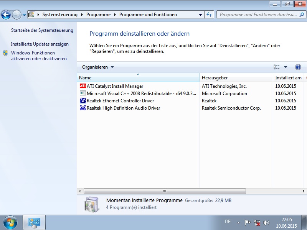Expand the arrow after Programme breadcrumb
The height and width of the screenshot is (230, 307).
tap(115, 15)
